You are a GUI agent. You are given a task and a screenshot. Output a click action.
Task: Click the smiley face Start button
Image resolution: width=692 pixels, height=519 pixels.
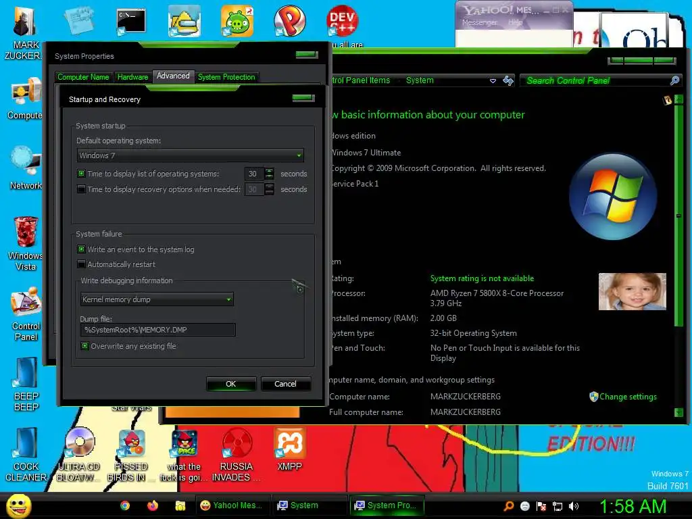pos(18,505)
